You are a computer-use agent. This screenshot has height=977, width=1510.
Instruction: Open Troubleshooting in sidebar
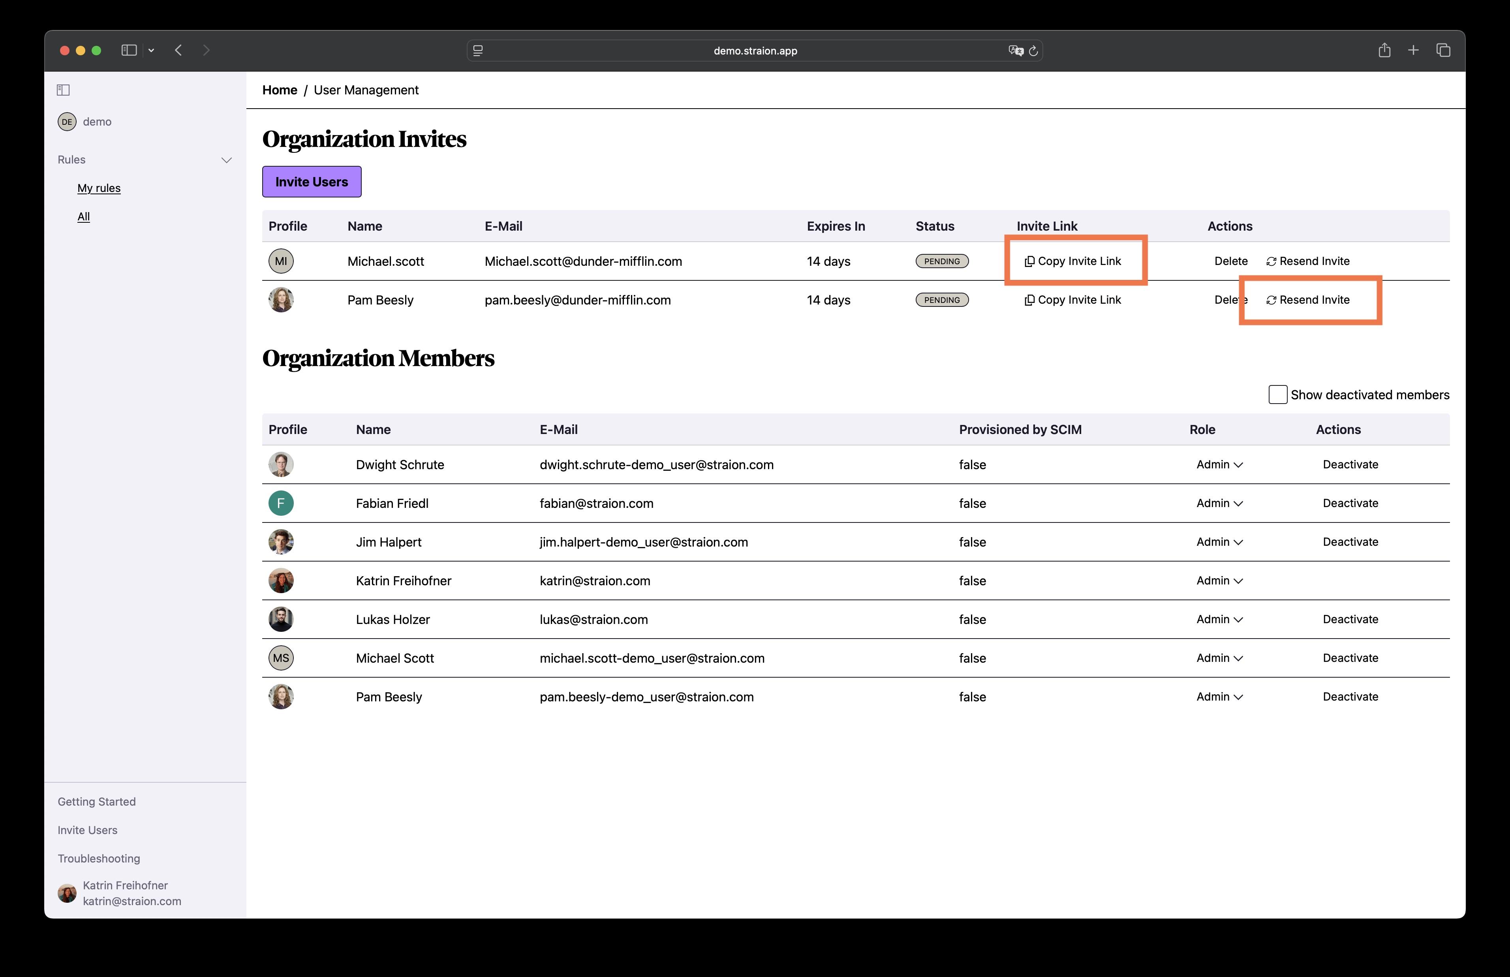point(99,859)
